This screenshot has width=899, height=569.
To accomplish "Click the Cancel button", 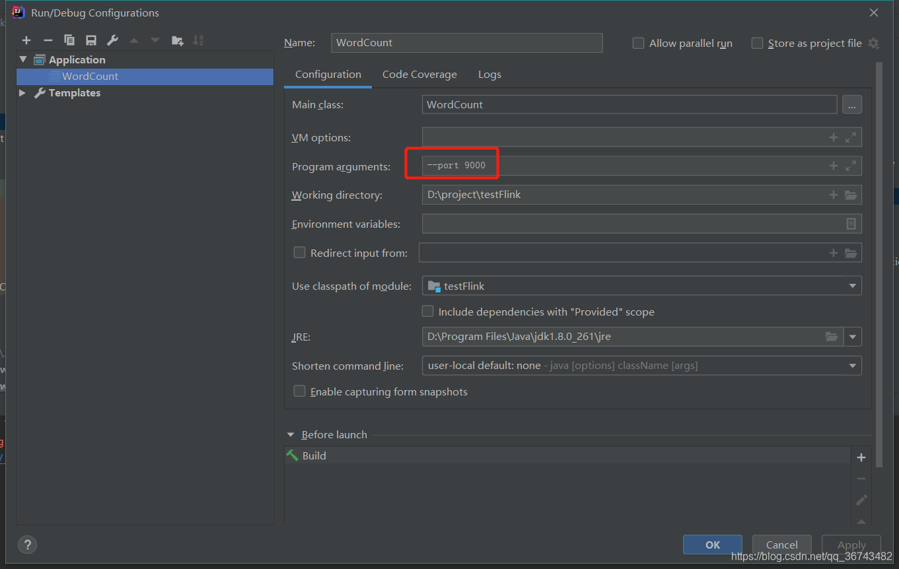I will tap(782, 545).
